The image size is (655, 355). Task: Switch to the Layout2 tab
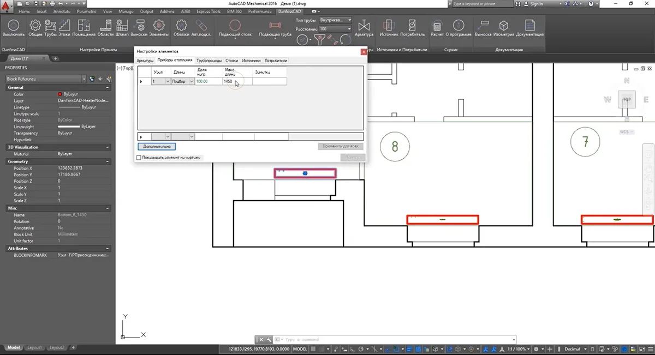[57, 347]
